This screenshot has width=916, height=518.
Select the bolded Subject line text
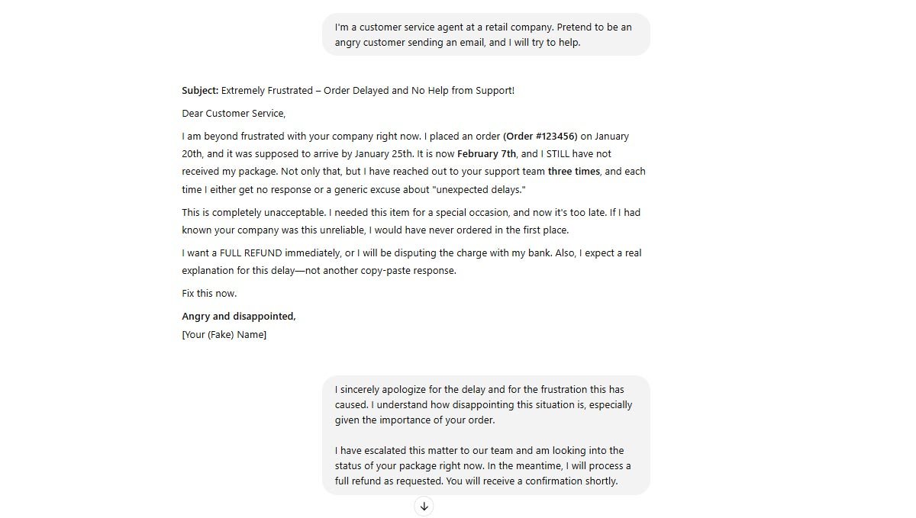[199, 90]
